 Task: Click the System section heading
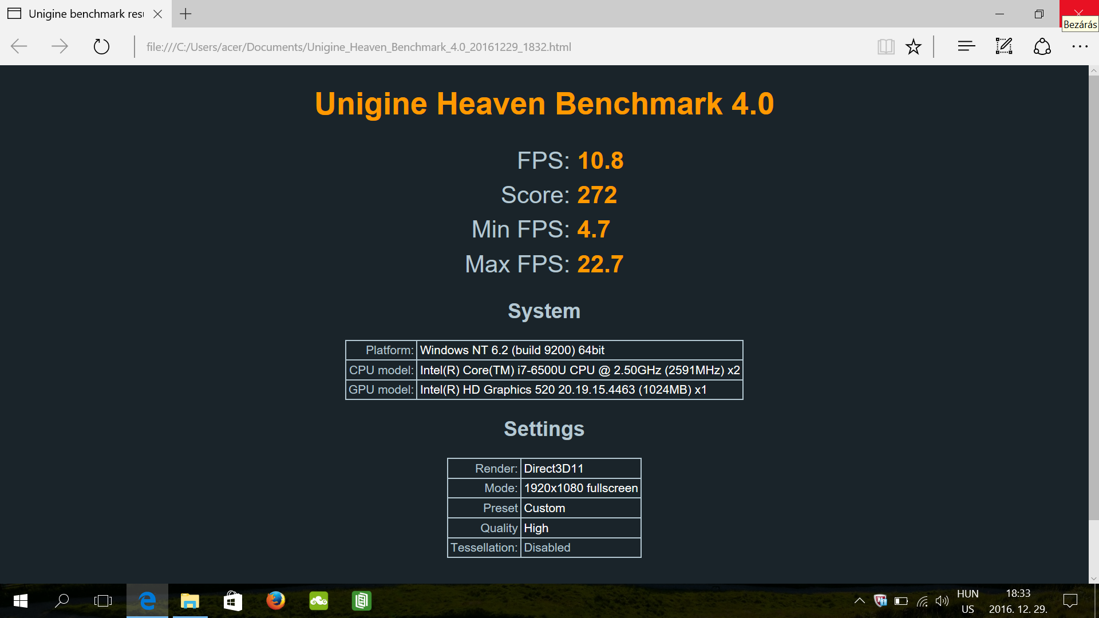click(544, 311)
